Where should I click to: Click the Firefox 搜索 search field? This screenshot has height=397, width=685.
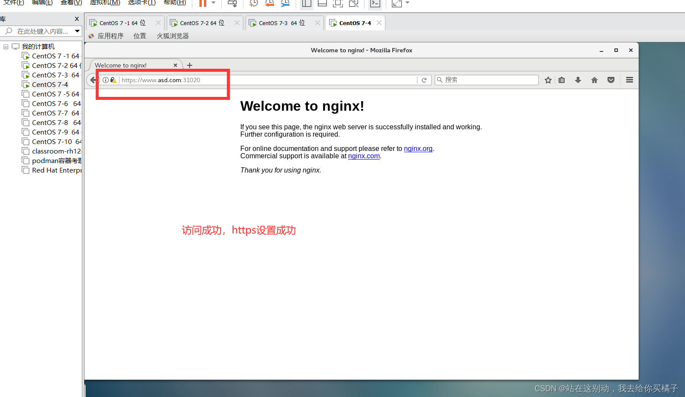pyautogui.click(x=487, y=80)
